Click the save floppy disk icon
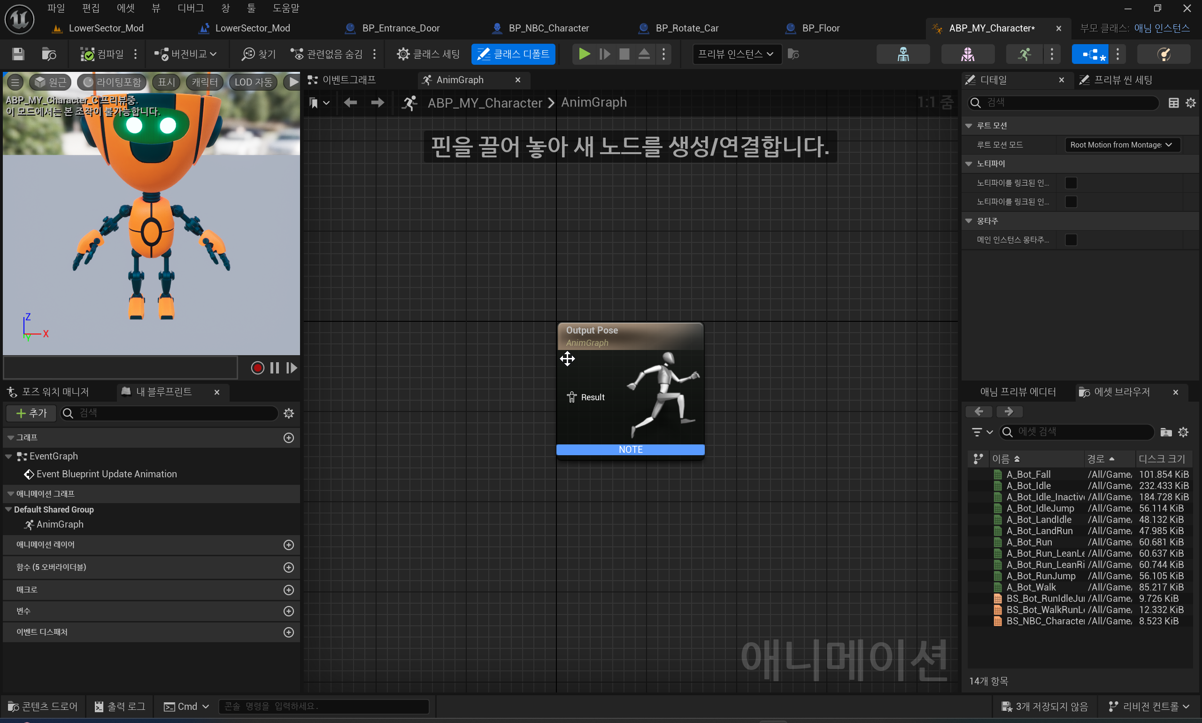Screen dimensions: 1202x723 pyautogui.click(x=18, y=54)
